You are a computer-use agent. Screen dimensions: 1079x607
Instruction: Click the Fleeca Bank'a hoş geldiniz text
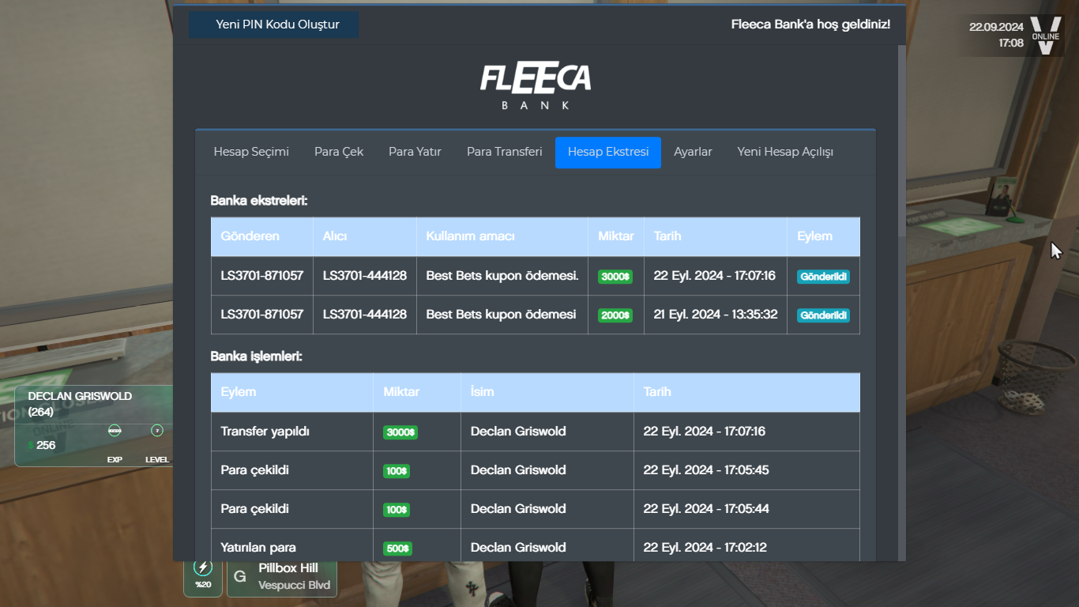coord(810,25)
